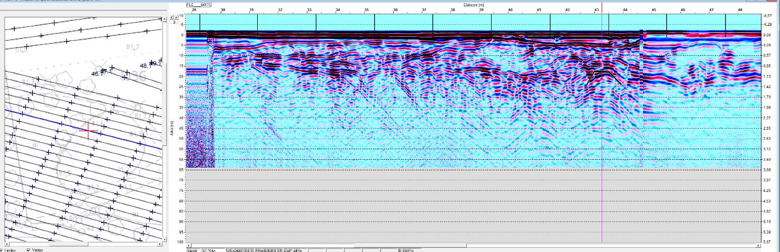Click distance tick label 43 on top axis
The width and height of the screenshot is (780, 252).
coord(596,10)
